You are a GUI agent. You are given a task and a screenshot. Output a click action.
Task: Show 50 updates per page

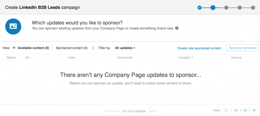point(245,110)
